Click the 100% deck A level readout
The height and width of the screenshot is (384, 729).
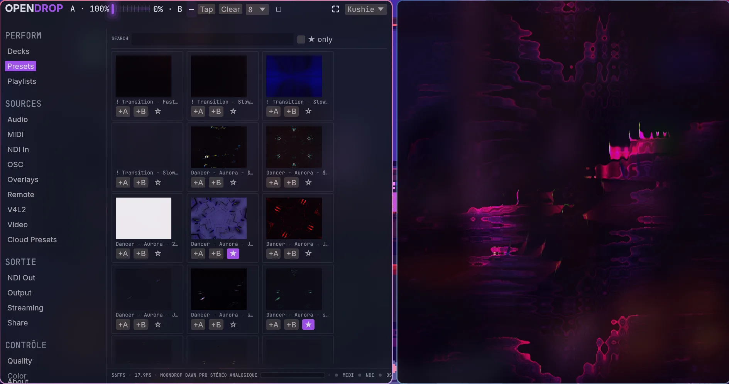click(x=100, y=9)
